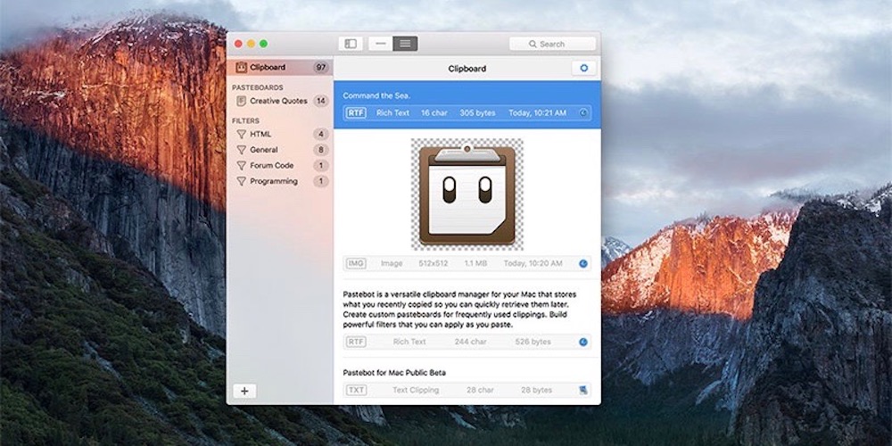Click the plus button to add pasteboard
Viewport: 892px width, 446px height.
point(244,391)
